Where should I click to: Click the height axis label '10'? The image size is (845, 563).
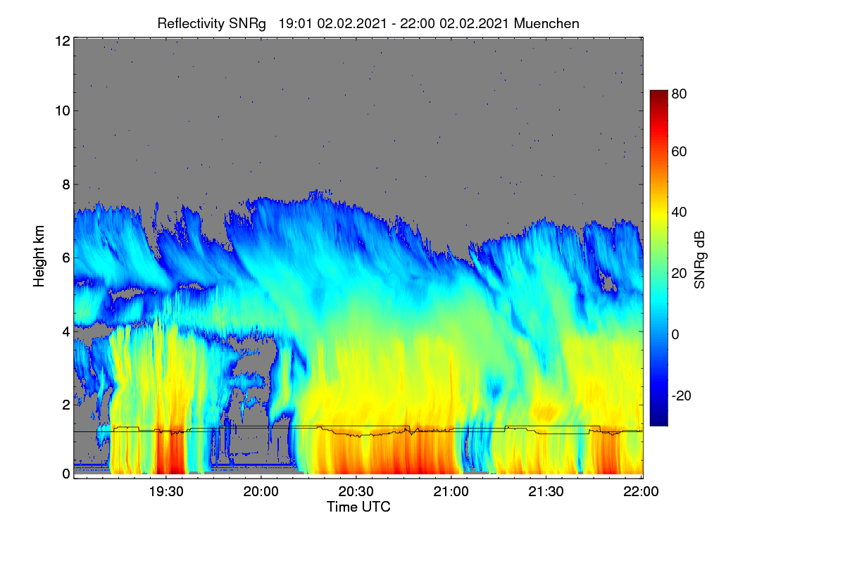click(x=63, y=110)
